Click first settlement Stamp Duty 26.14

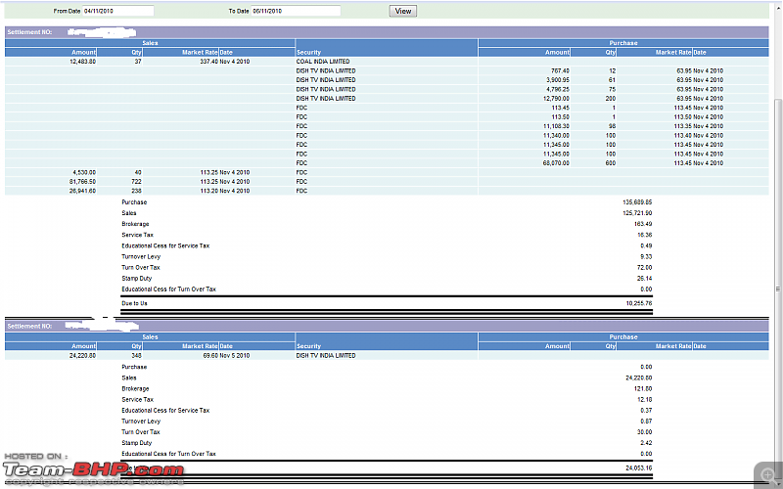[644, 279]
